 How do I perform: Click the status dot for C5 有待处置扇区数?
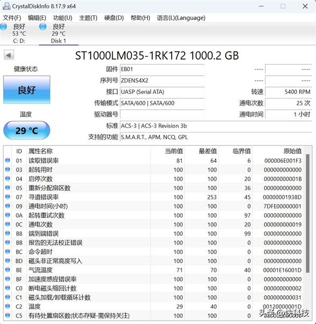click(7, 315)
